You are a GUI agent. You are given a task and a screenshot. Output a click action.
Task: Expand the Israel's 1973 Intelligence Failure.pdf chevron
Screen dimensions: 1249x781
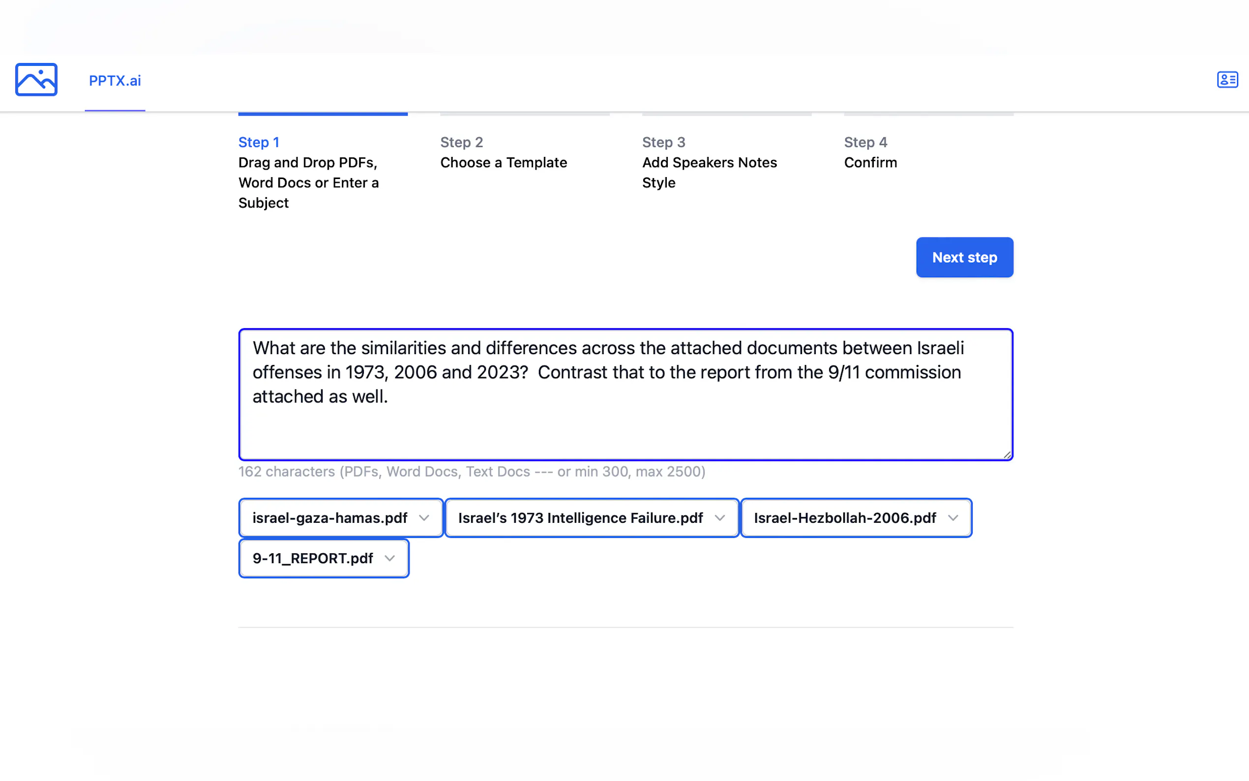719,517
